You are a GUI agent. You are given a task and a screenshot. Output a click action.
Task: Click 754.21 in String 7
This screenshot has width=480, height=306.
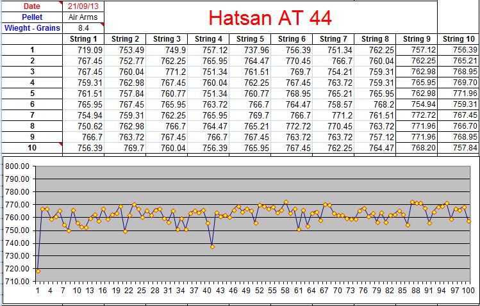pyautogui.click(x=333, y=72)
